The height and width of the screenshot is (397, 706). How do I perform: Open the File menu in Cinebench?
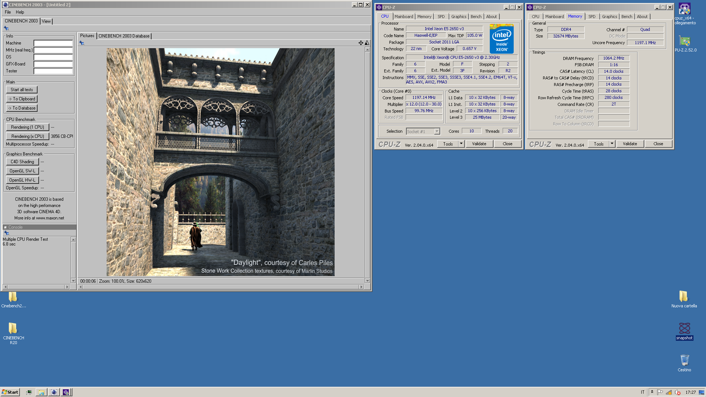coord(8,12)
